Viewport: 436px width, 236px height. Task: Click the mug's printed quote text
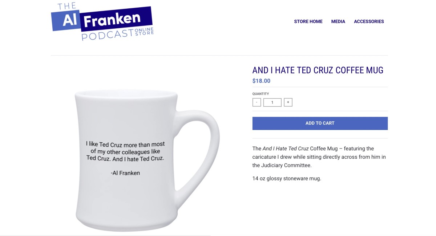125,151
